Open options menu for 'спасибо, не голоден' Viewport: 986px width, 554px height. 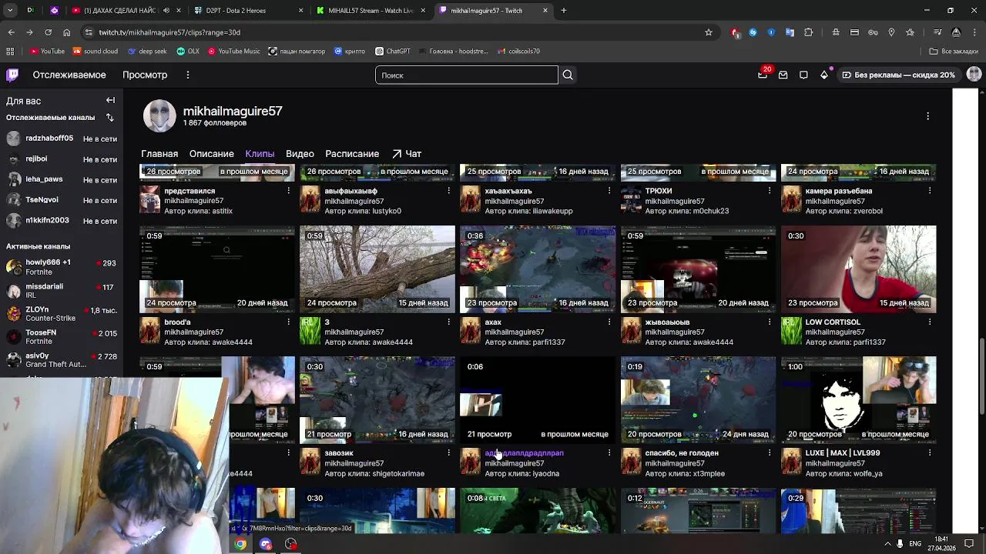769,453
